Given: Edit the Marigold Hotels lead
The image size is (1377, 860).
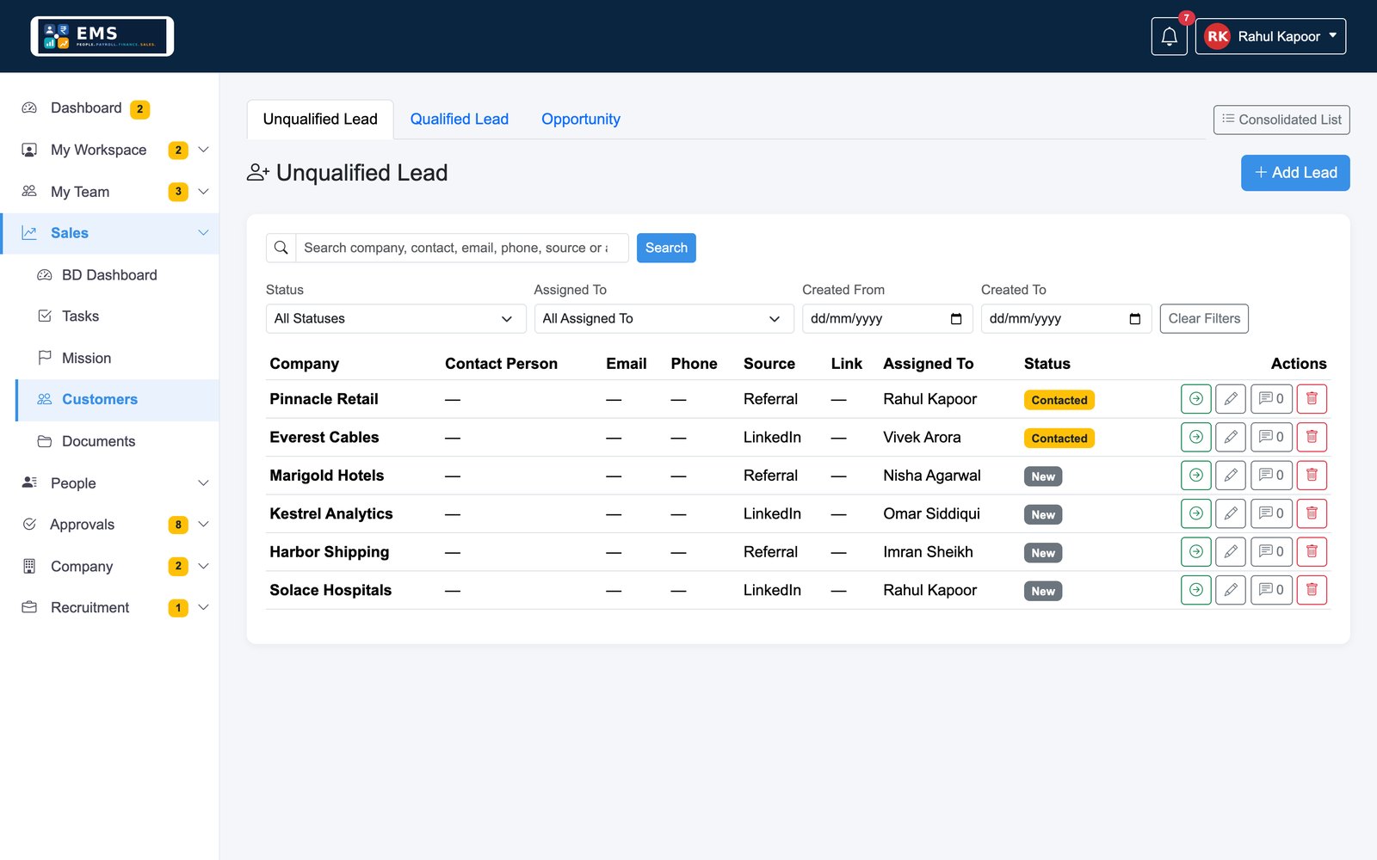Looking at the screenshot, I should pos(1231,476).
